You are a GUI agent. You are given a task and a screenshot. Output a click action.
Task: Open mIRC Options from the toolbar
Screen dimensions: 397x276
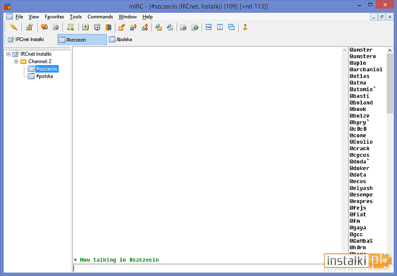click(29, 27)
